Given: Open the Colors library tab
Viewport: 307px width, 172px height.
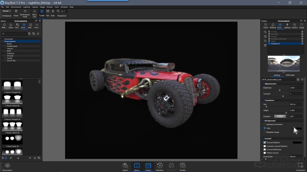Looking at the screenshot, I should click(x=11, y=26).
